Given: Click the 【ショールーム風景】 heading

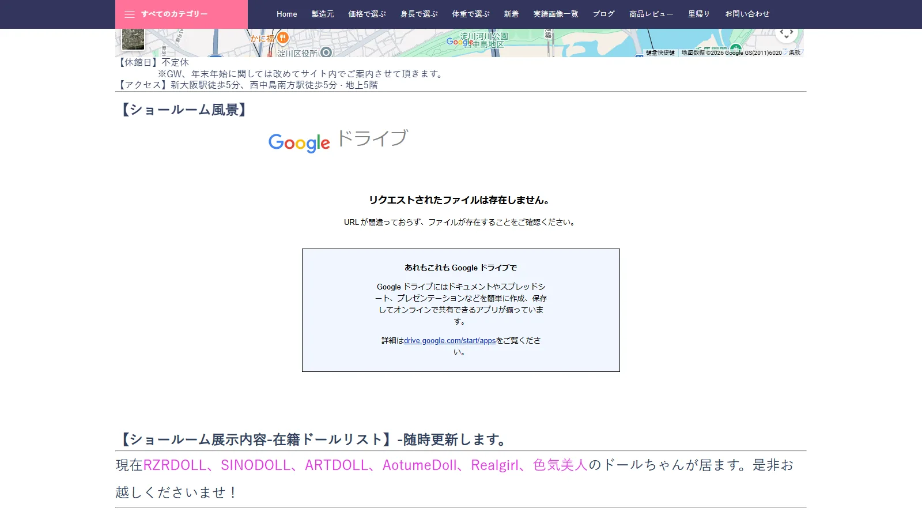Looking at the screenshot, I should coord(184,110).
